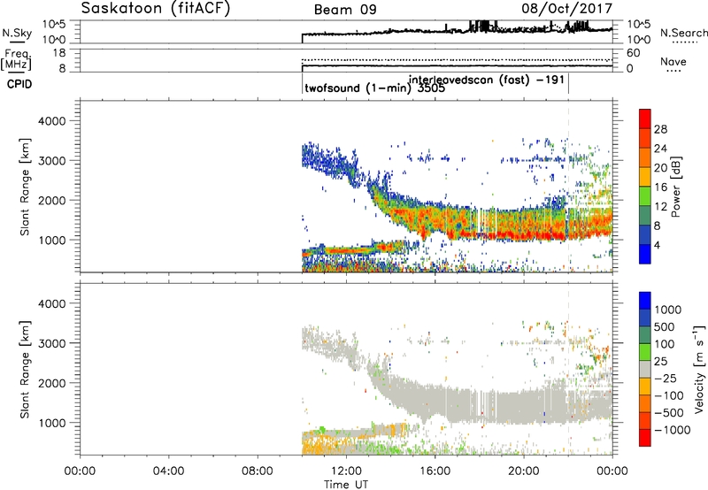Click the solid line sample under 'N.Sky'
708x490 pixels.
[x=17, y=42]
